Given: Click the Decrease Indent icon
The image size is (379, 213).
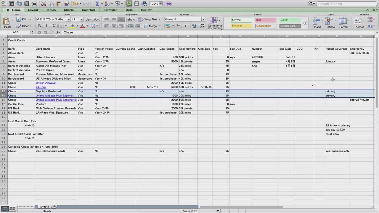Looking at the screenshot, I should tap(130, 26).
